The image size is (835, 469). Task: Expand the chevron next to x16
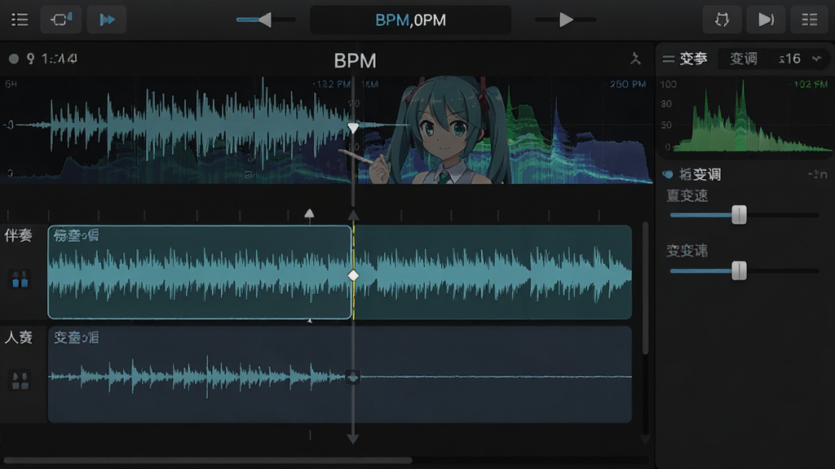pyautogui.click(x=817, y=59)
